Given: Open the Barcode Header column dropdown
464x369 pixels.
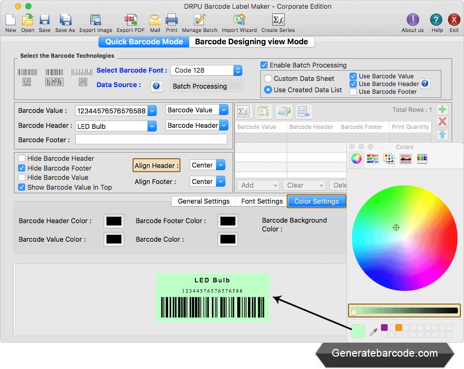Looking at the screenshot, I should click(224, 125).
